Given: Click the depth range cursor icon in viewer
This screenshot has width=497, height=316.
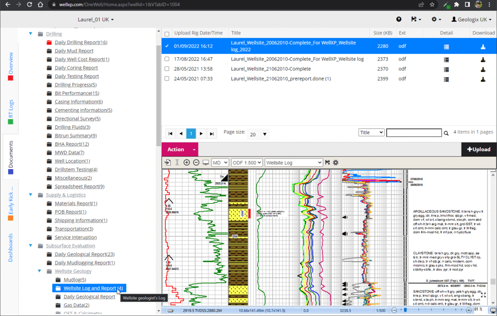Looking at the screenshot, I should [x=177, y=162].
